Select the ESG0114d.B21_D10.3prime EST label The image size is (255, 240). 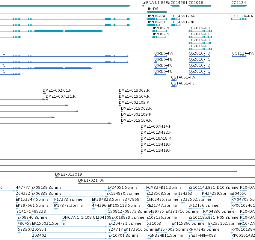click(213, 188)
